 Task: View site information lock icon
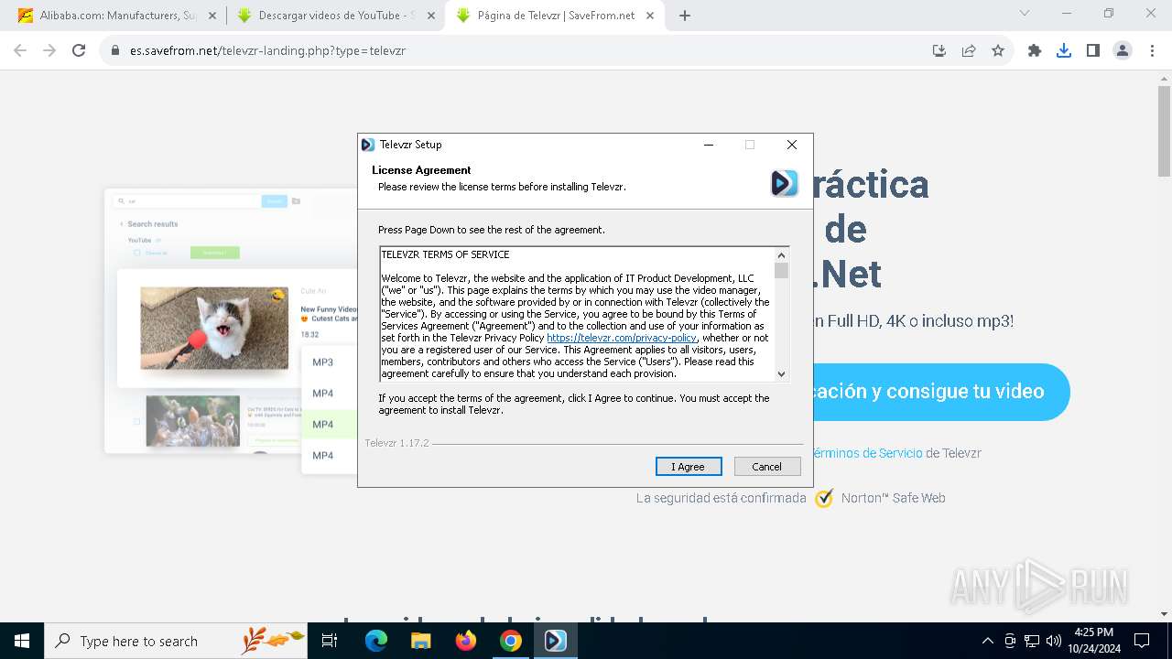click(115, 50)
